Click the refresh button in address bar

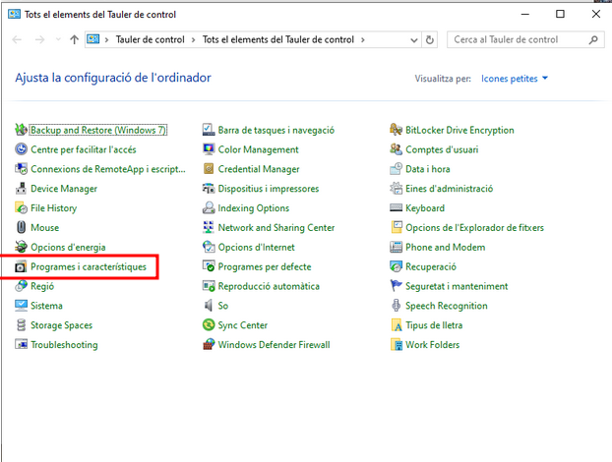click(430, 40)
